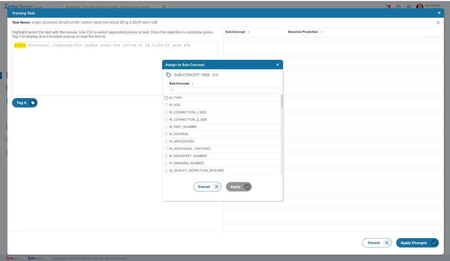The width and height of the screenshot is (450, 261).
Task: Sort the dialog's Sub-Concept column
Action: (192, 84)
